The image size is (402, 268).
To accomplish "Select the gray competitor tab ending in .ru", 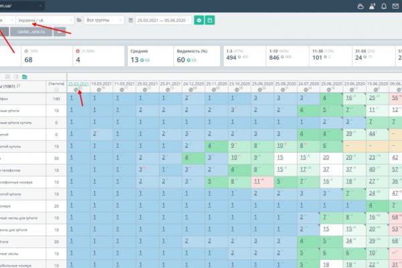I will [x=31, y=31].
